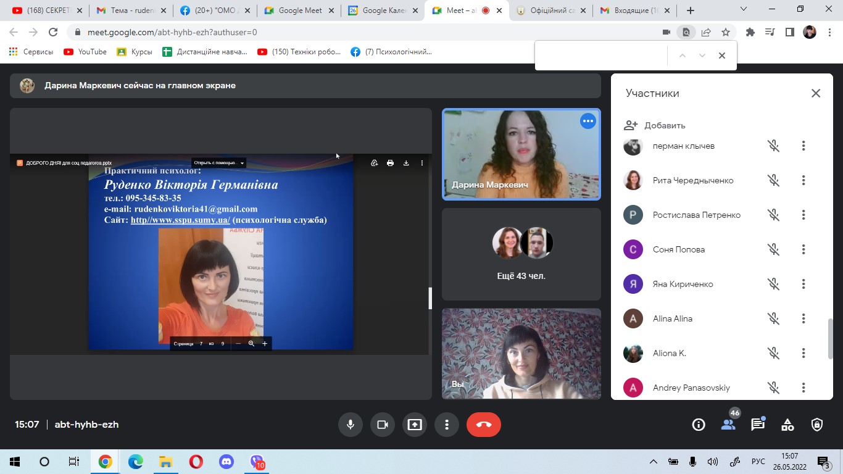843x474 pixels.
Task: Click the address bar URL
Action: coord(172,32)
